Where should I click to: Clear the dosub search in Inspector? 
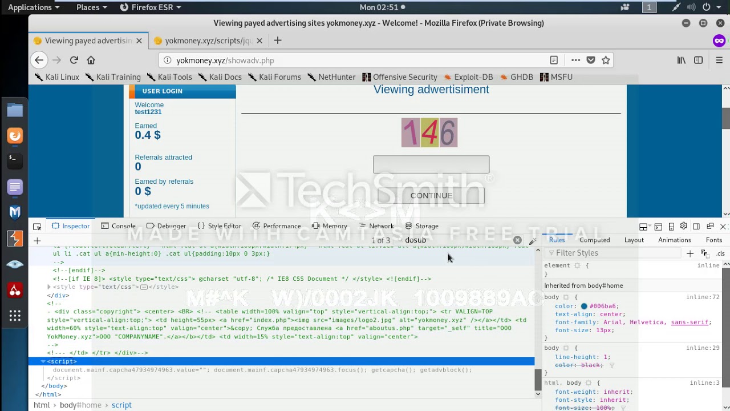pos(517,240)
